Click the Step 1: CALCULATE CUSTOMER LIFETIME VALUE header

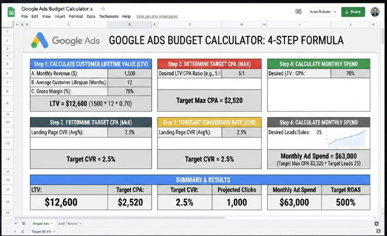[x=91, y=64]
